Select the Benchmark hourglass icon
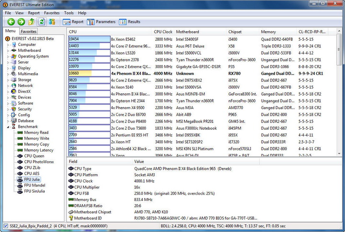Screen dimensions: 345x232 point(13,127)
